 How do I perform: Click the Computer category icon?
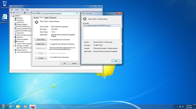pyautogui.click(x=16, y=20)
